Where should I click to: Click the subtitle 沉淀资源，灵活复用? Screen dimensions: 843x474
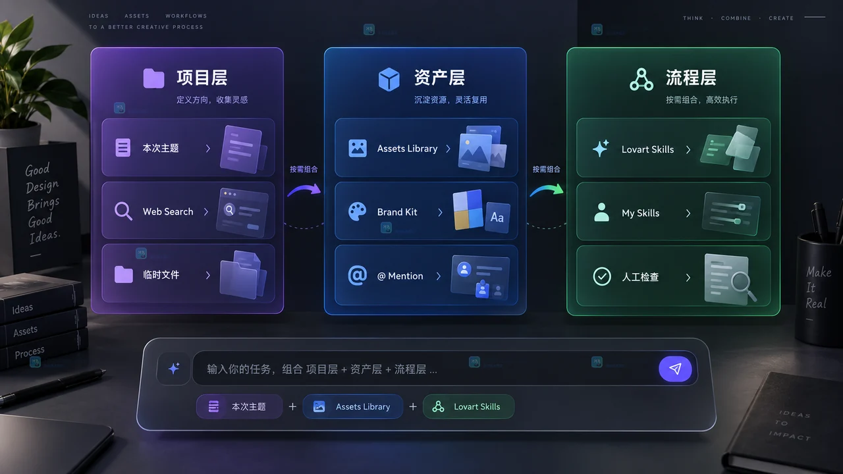click(x=450, y=100)
